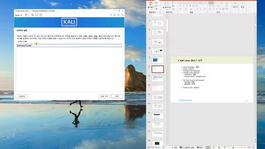This screenshot has width=265, height=149.
Task: Open the Section dropdown in PowerPoint ribbon
Action: pos(174,9)
